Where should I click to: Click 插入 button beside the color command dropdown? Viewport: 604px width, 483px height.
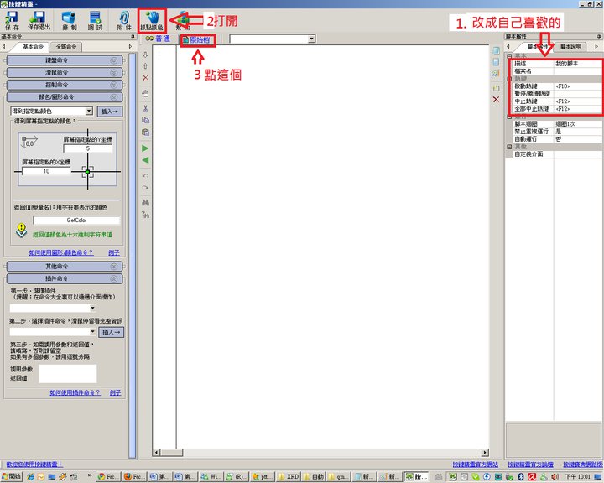[x=111, y=111]
